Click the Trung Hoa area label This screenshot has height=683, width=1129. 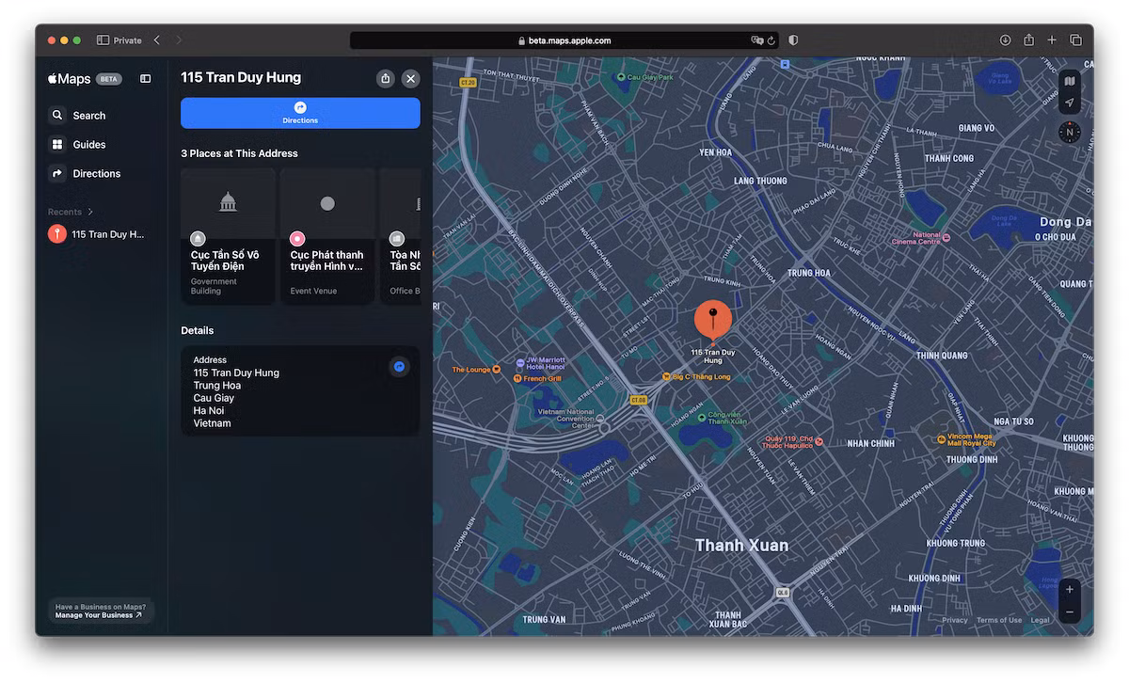click(809, 273)
